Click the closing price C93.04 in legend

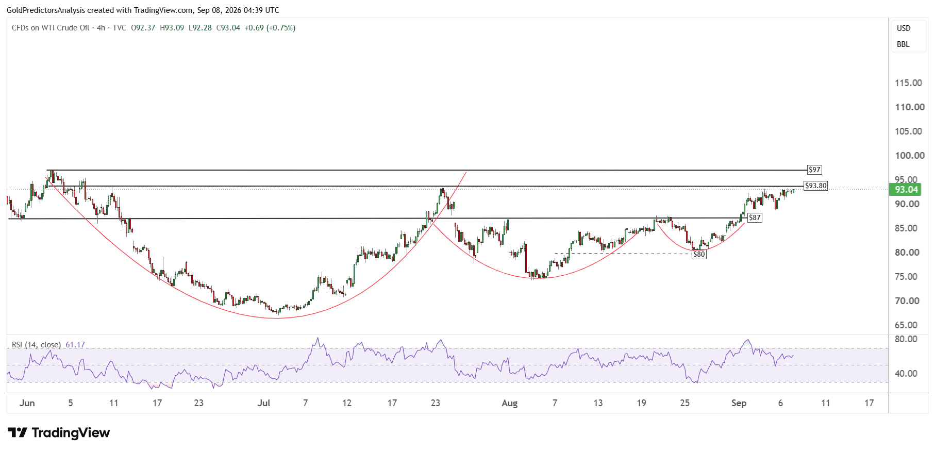click(228, 28)
